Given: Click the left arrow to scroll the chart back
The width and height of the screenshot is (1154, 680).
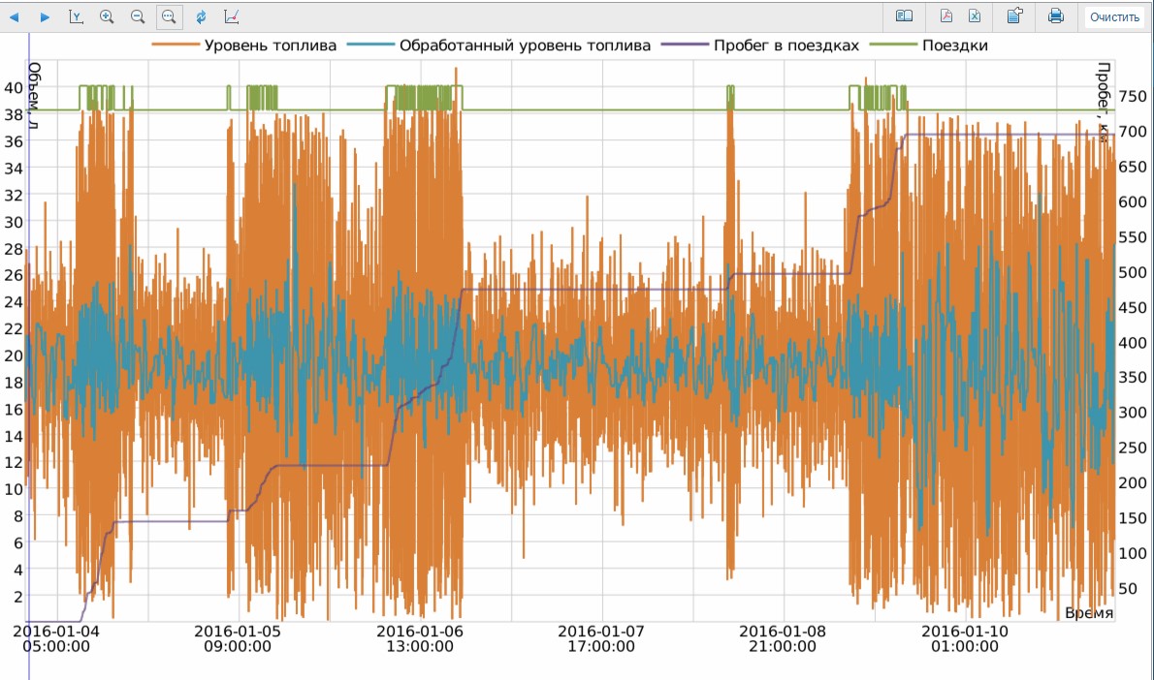Looking at the screenshot, I should coord(15,16).
